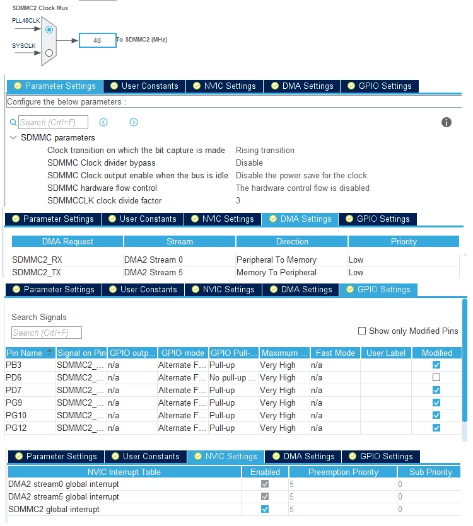This screenshot has width=473, height=526.
Task: Click the parameter Search (Ctrl+F) field
Action: pos(53,122)
